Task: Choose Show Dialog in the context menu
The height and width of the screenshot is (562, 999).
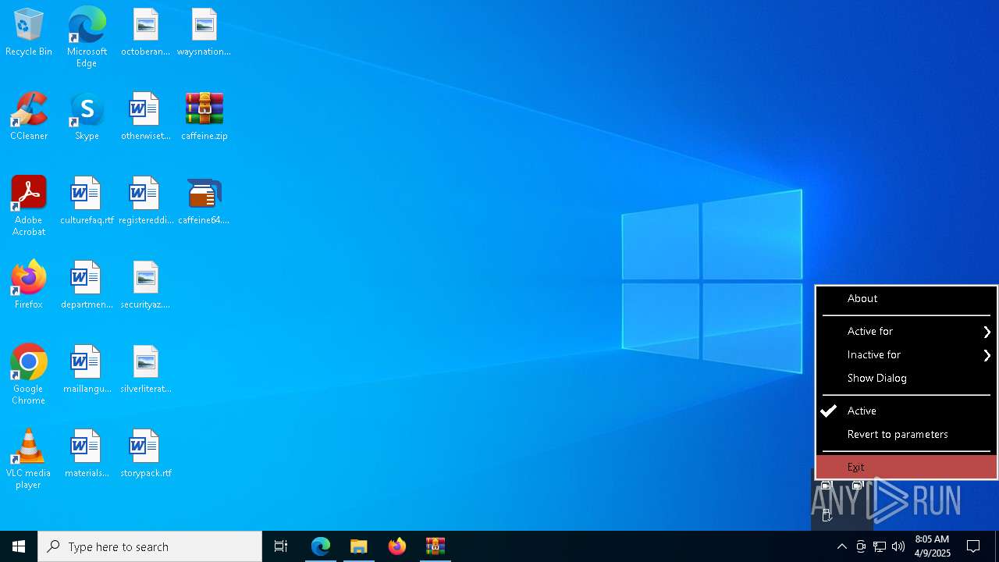Action: click(906, 378)
